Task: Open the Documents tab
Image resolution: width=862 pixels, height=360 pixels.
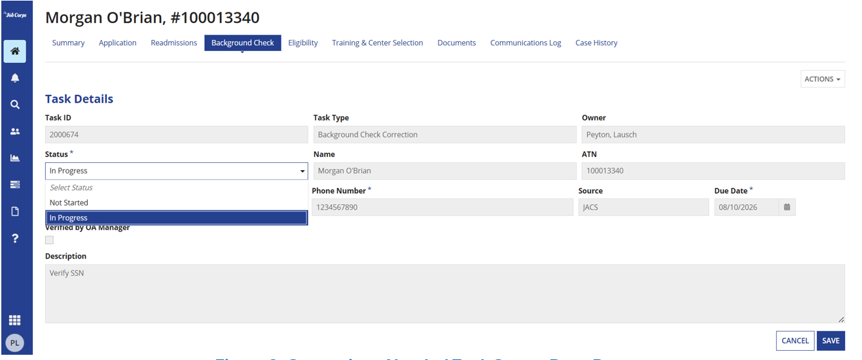Action: point(457,43)
